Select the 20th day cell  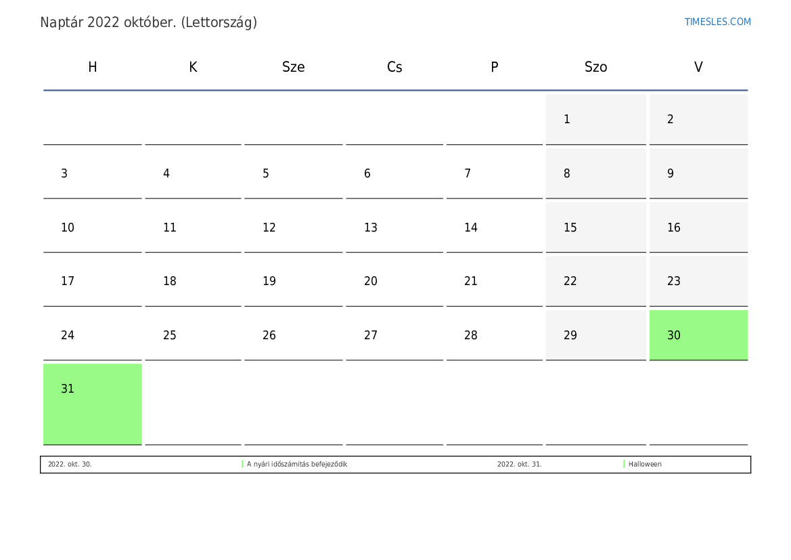(x=394, y=281)
